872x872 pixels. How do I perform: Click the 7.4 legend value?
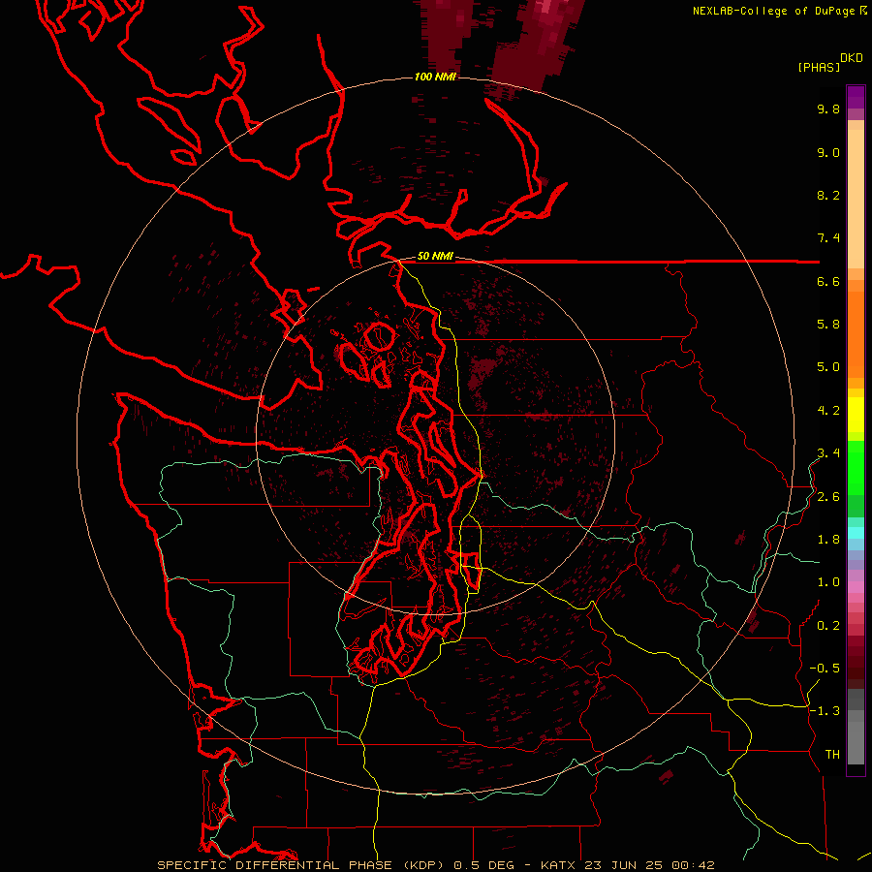(x=828, y=238)
